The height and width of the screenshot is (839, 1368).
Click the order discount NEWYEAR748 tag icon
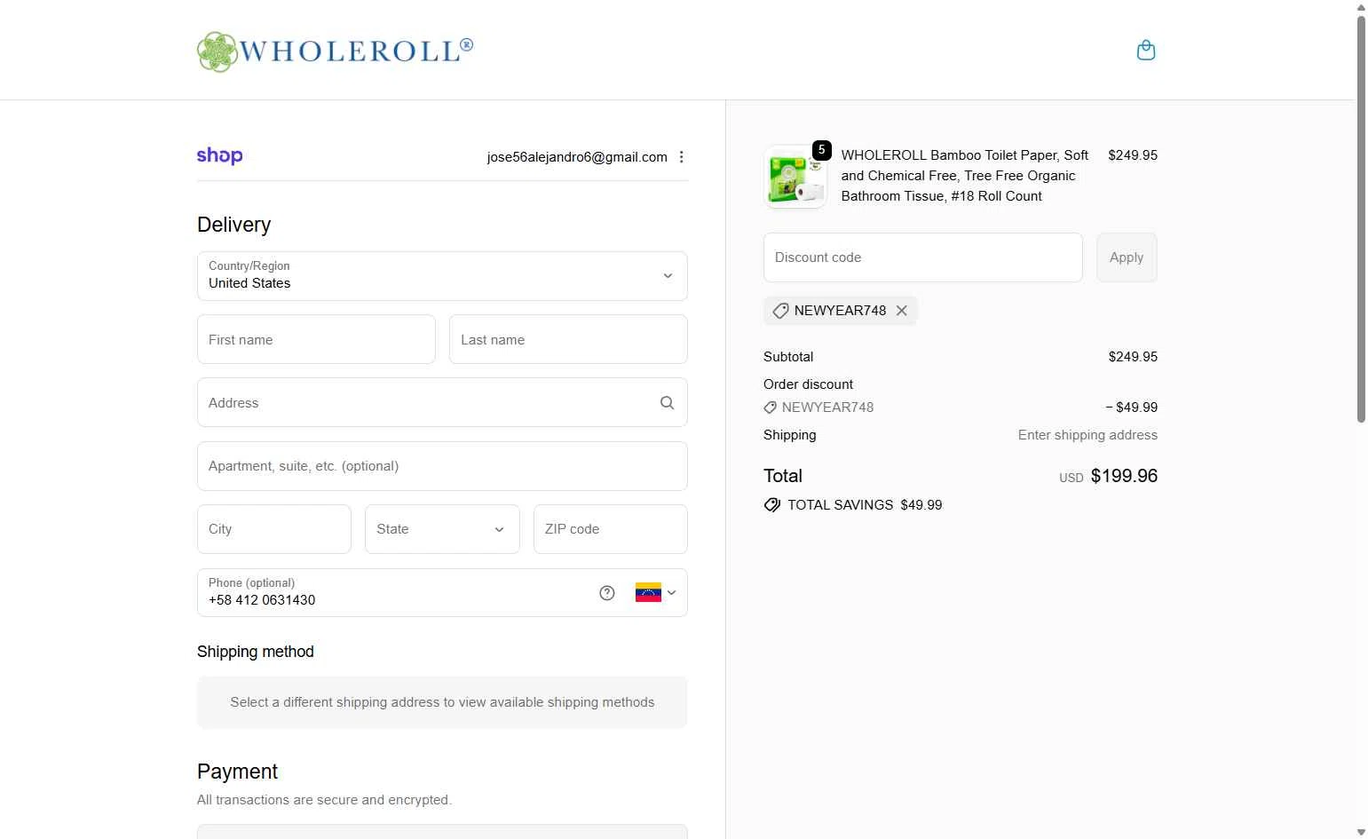(x=771, y=408)
